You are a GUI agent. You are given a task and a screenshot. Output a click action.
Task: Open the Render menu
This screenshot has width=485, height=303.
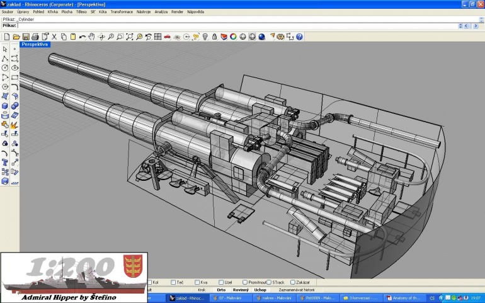tap(177, 12)
